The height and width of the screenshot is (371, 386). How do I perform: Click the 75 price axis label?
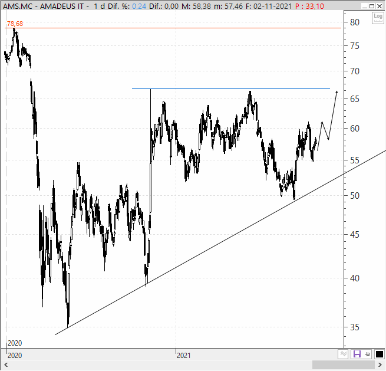tap(355, 46)
